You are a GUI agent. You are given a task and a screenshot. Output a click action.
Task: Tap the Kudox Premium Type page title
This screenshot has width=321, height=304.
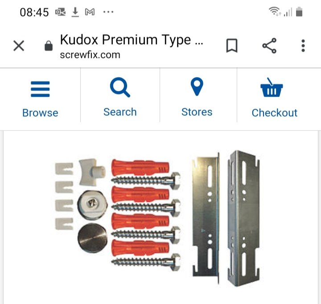pos(132,40)
